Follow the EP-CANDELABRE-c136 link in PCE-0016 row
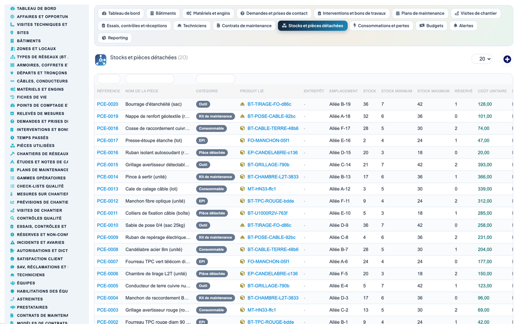Image resolution: width=523 pixels, height=324 pixels. [272, 153]
